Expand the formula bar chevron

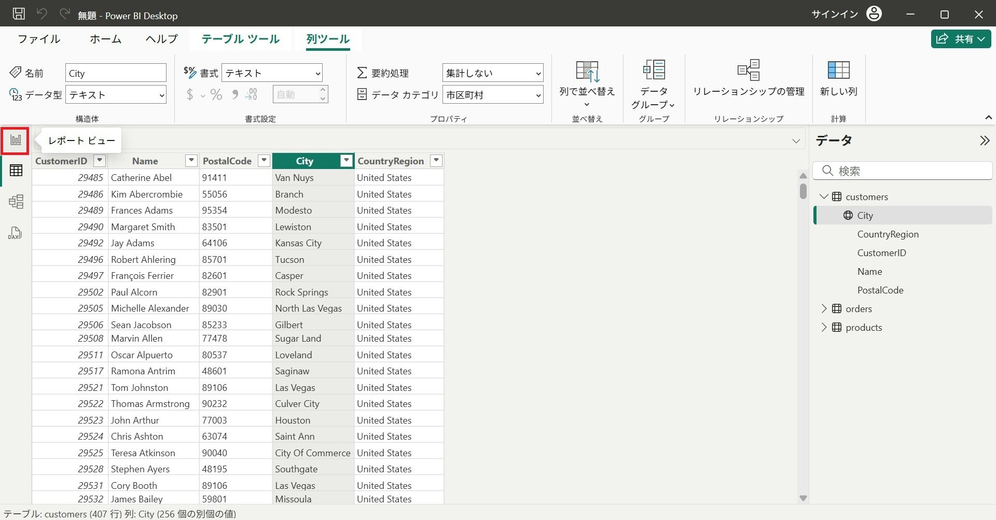pos(796,141)
